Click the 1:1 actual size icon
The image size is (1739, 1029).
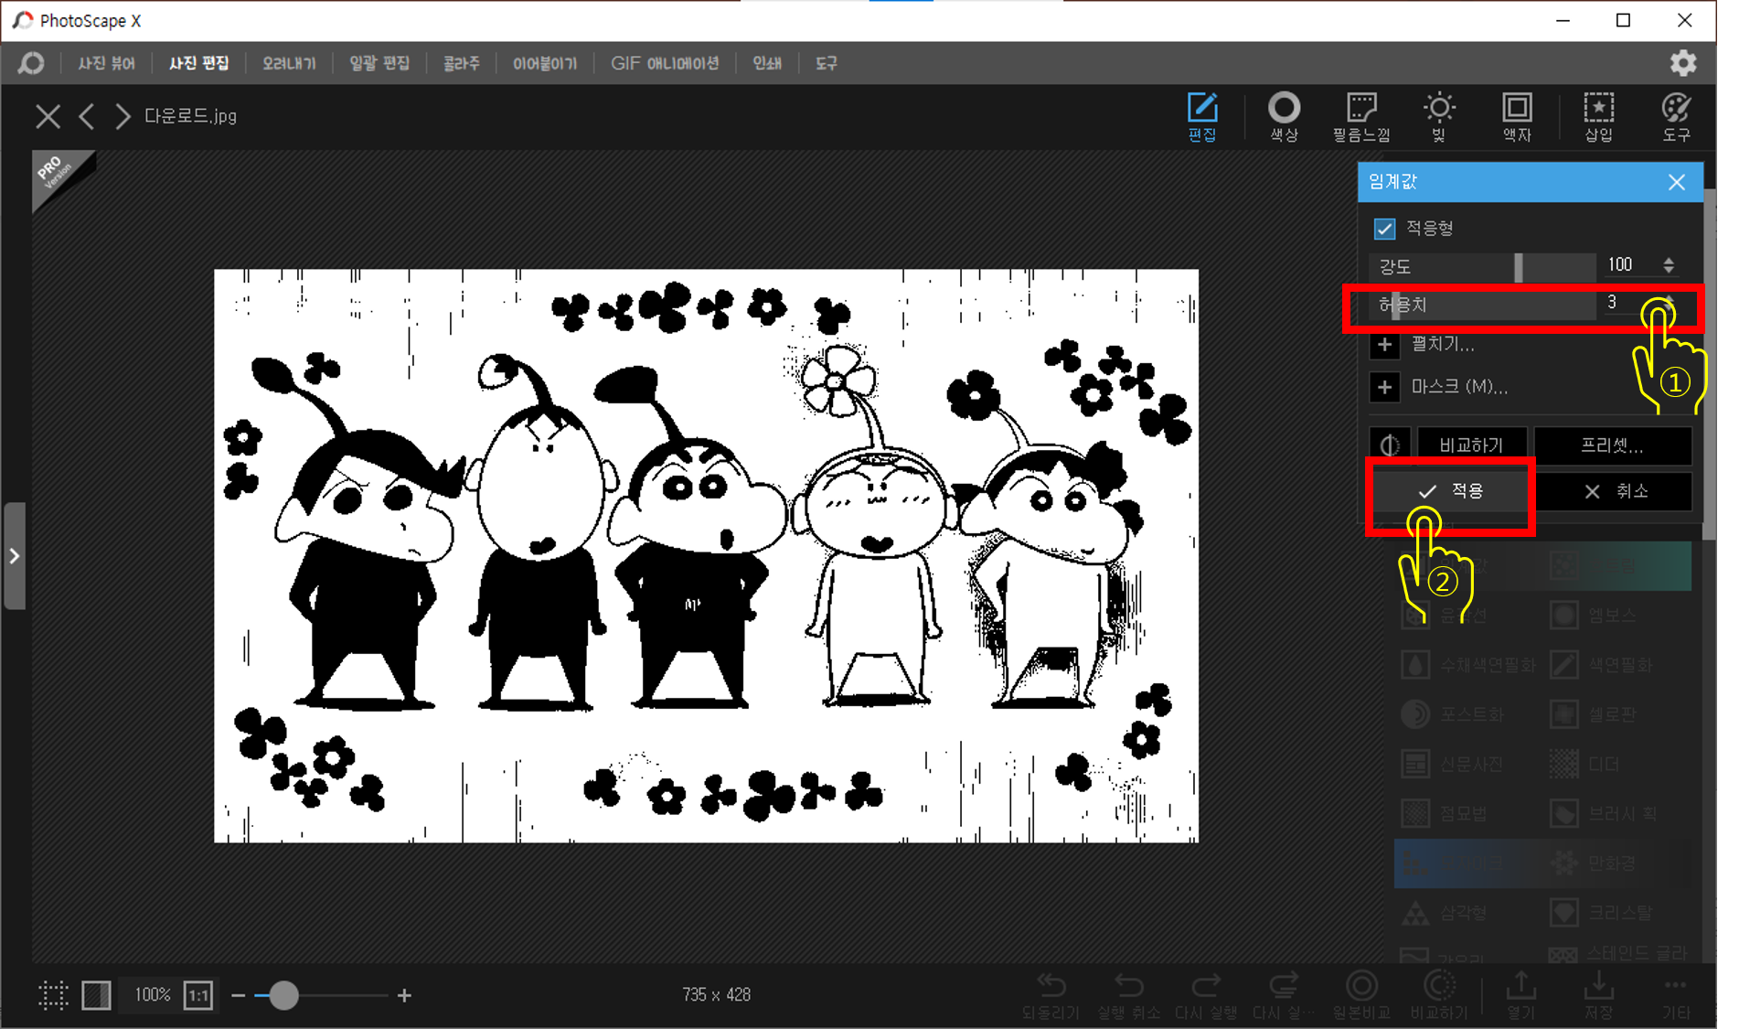pyautogui.click(x=198, y=994)
